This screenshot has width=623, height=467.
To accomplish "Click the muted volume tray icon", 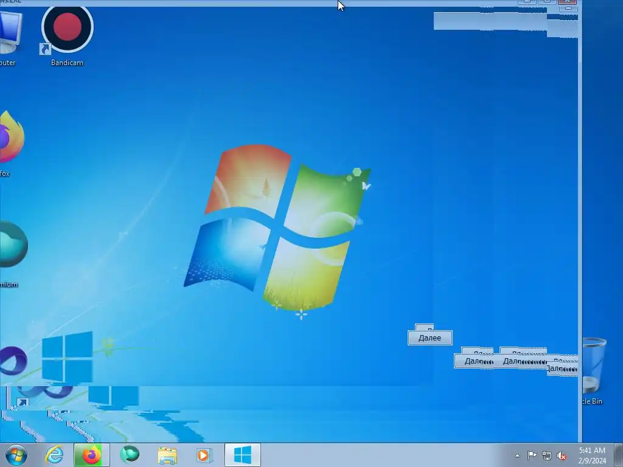I will click(x=562, y=455).
